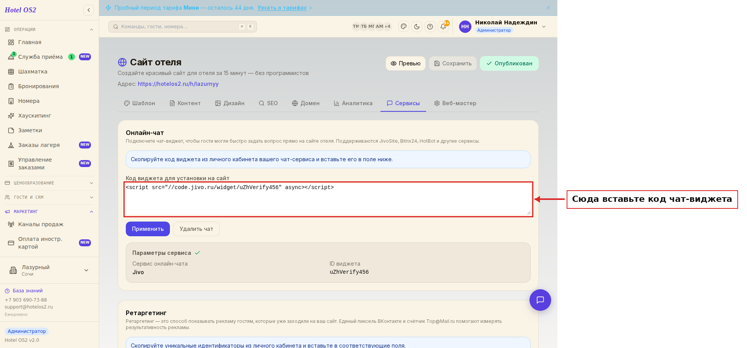Toggle dark mode with the moon icon
Image resolution: width=747 pixels, height=348 pixels.
click(x=417, y=27)
